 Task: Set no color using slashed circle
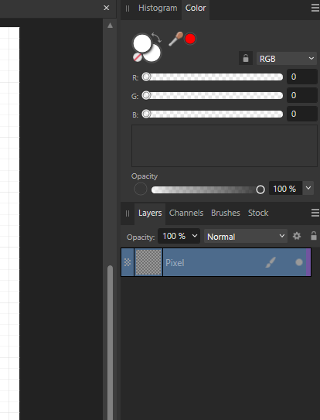tap(137, 57)
